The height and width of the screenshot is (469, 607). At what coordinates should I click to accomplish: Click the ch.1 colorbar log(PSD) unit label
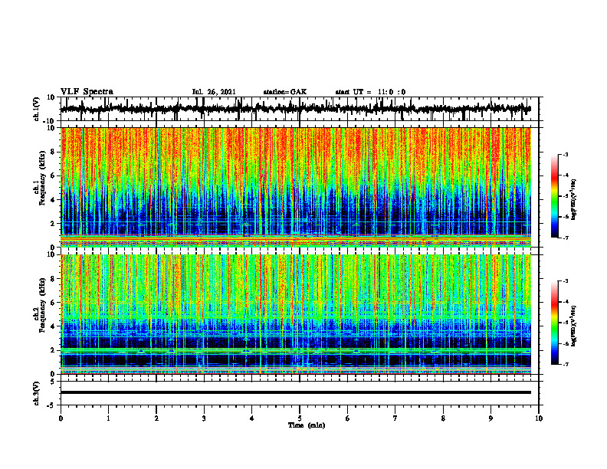pyautogui.click(x=574, y=199)
